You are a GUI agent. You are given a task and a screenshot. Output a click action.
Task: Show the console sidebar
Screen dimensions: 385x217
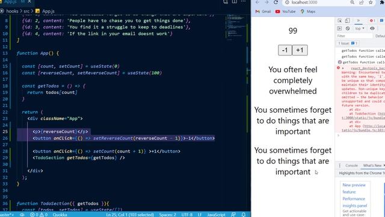pyautogui.click(x=339, y=28)
